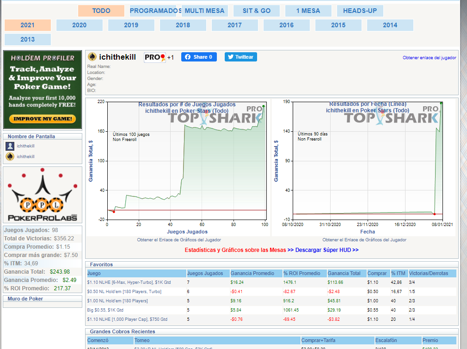Click PokerStars icon in Nombre de Pantalla
The image size is (467, 349).
click(x=10, y=156)
